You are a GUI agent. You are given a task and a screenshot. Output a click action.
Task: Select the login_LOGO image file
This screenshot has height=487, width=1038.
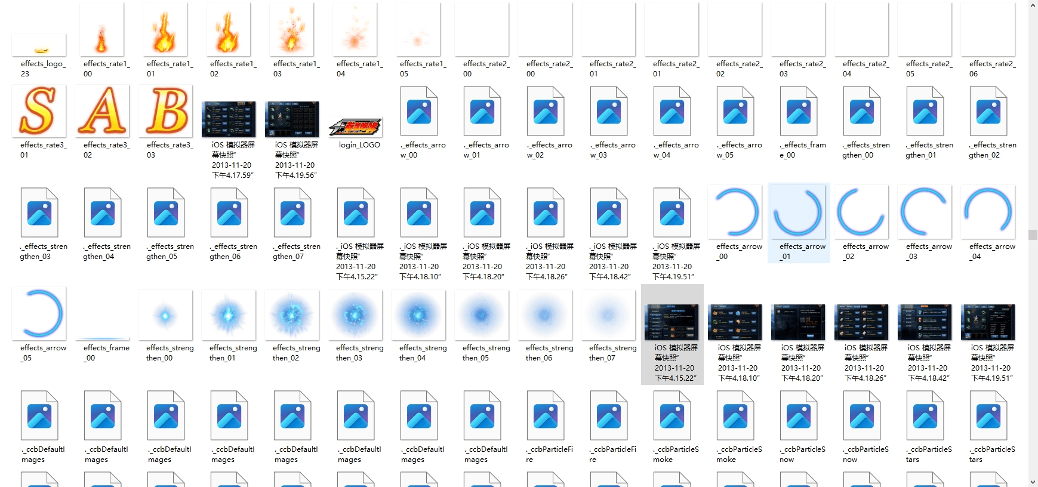coord(355,128)
